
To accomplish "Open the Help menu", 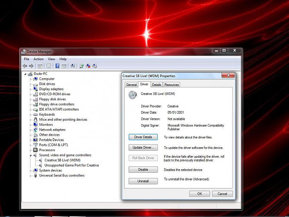I will [63, 59].
